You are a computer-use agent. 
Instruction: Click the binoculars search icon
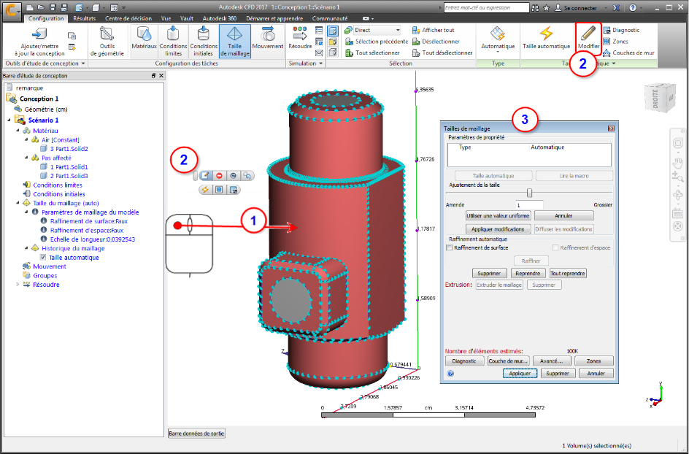click(535, 7)
